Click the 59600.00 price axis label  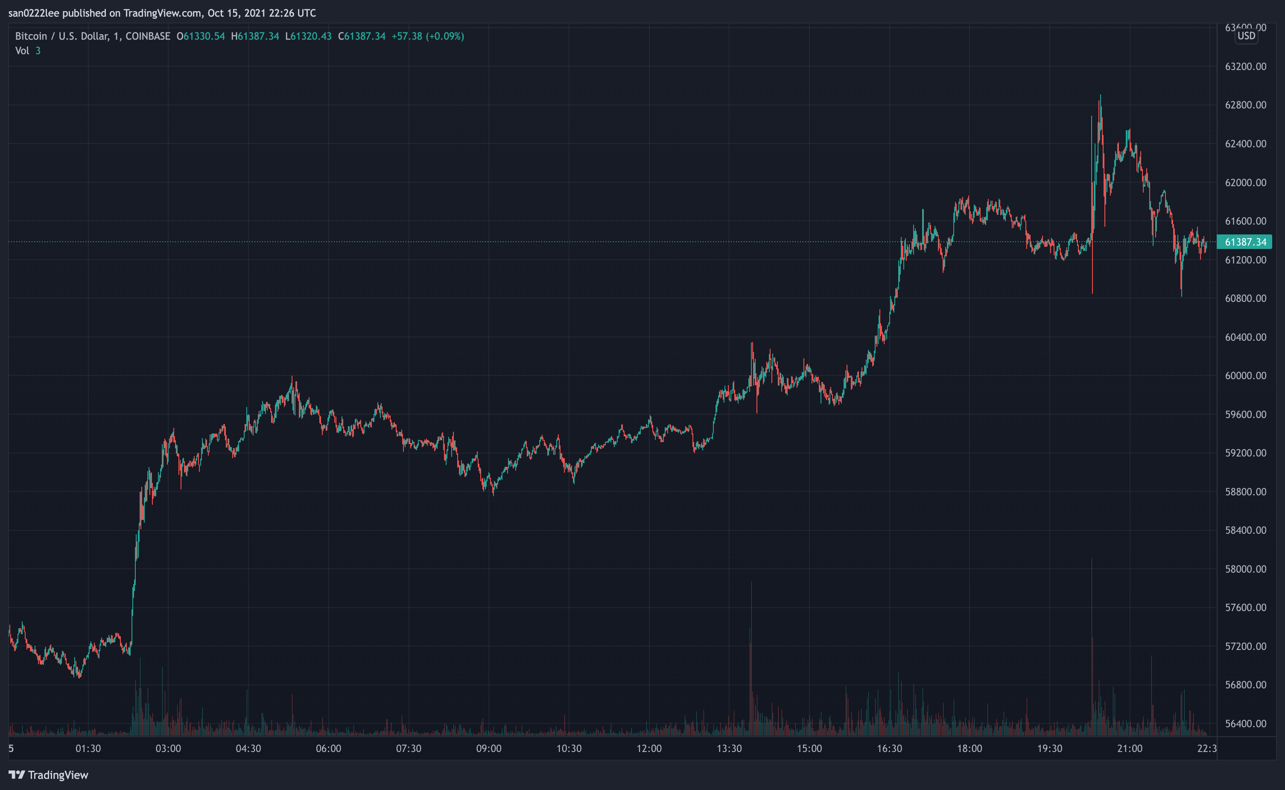[x=1246, y=414]
